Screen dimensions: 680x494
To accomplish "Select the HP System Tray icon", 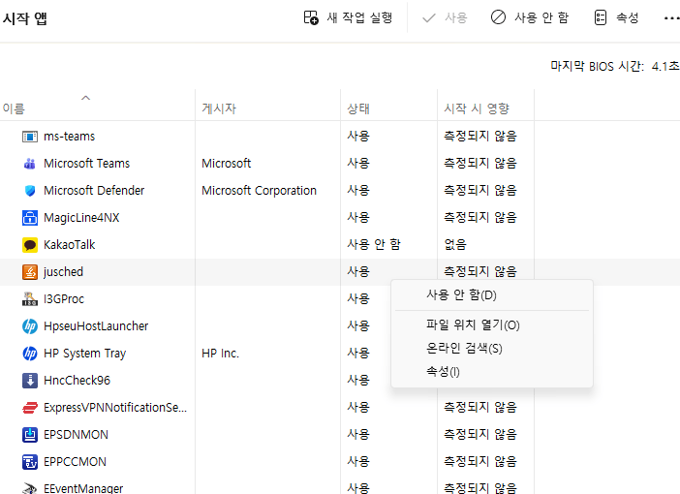I will (x=29, y=354).
